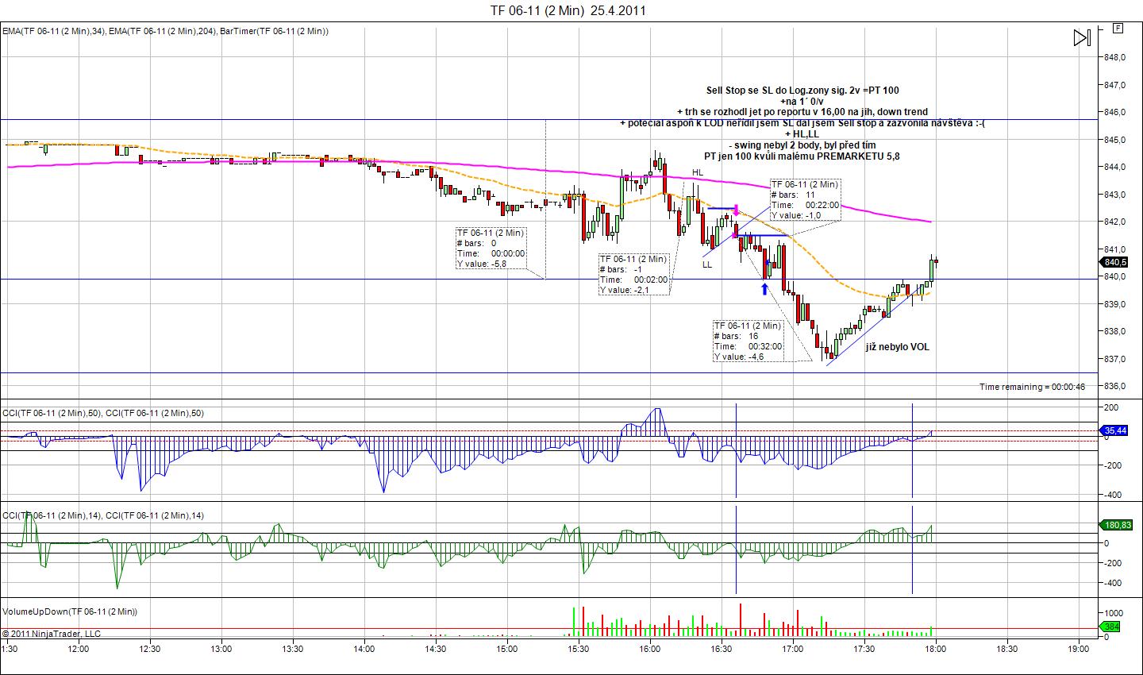Click the CCI period 14 panel label

pyautogui.click(x=103, y=515)
